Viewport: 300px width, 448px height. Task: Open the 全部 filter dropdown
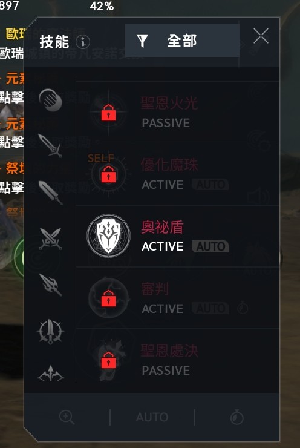click(x=182, y=41)
